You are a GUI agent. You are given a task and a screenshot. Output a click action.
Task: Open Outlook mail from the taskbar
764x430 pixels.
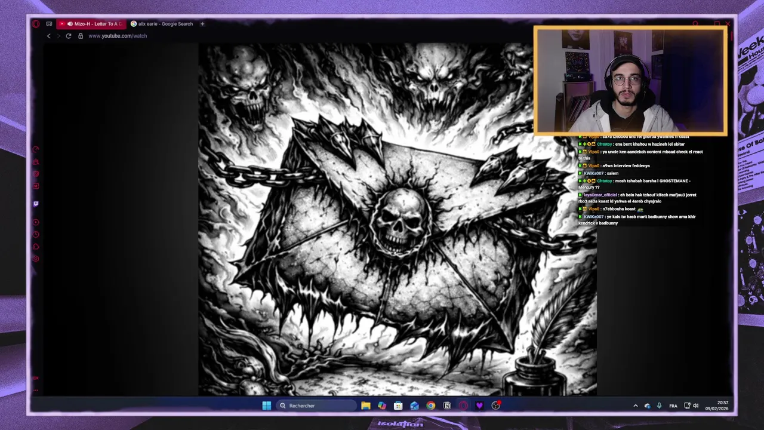coord(414,406)
